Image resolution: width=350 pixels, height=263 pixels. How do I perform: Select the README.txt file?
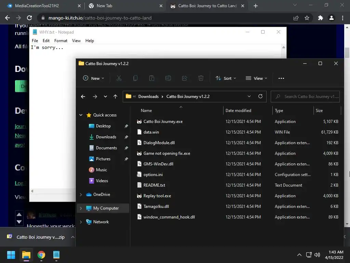154,185
